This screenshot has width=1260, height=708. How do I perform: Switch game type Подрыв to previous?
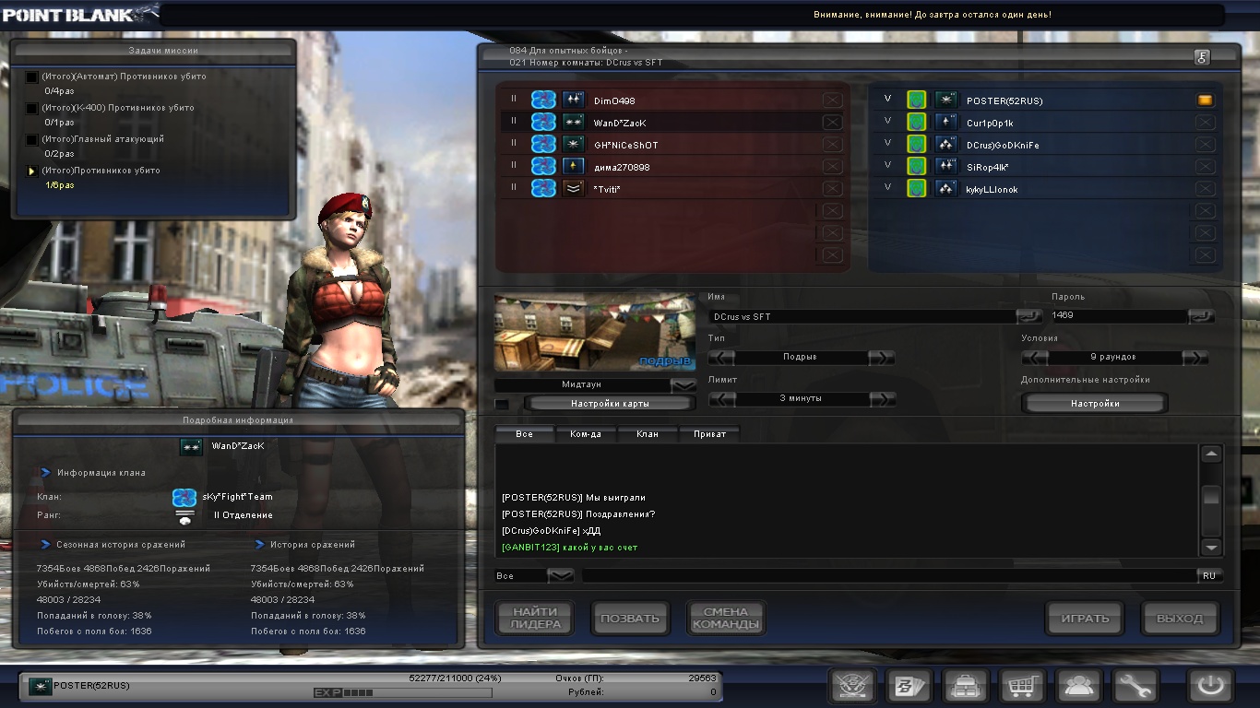(721, 357)
